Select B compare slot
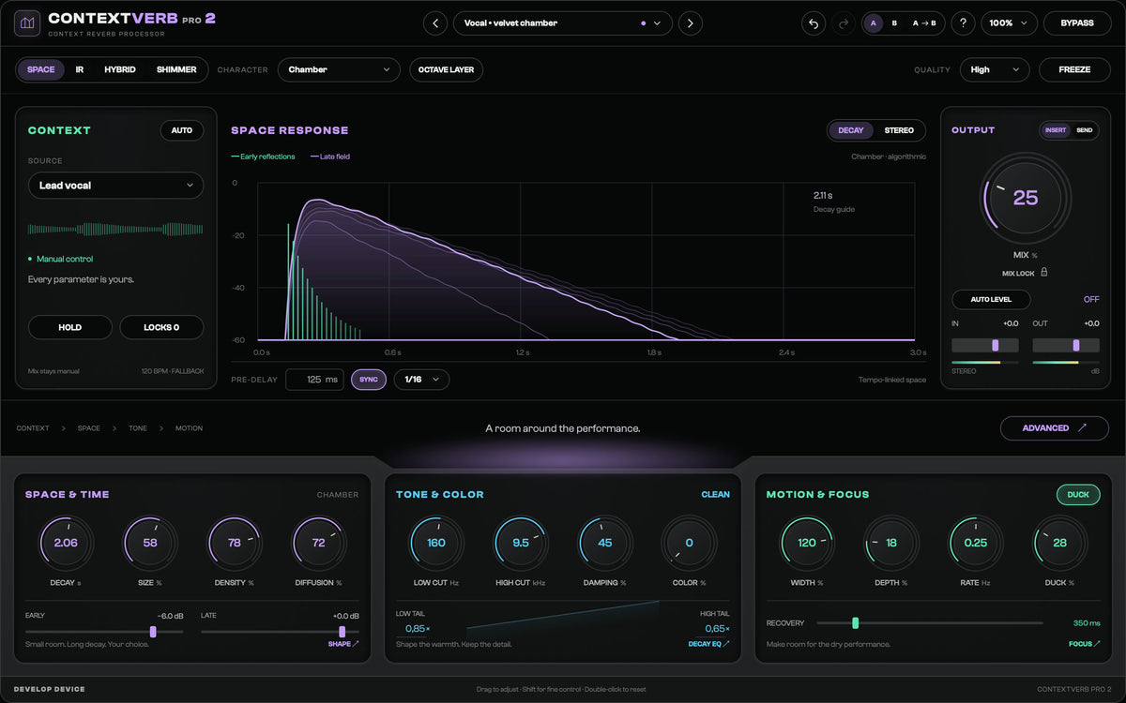This screenshot has width=1126, height=703. pos(894,22)
